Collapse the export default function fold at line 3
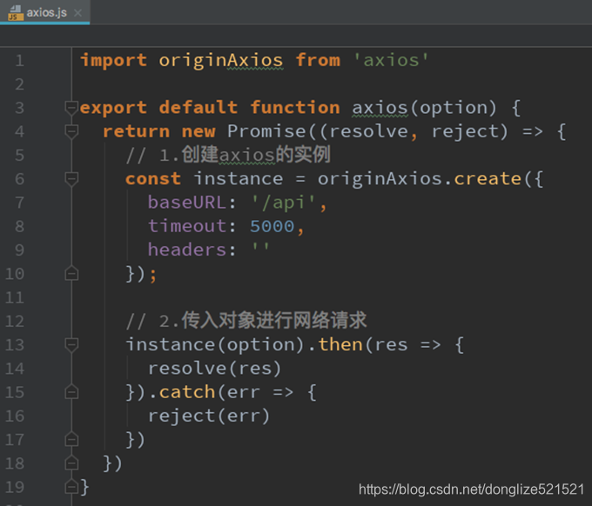The height and width of the screenshot is (506, 592). 71,108
